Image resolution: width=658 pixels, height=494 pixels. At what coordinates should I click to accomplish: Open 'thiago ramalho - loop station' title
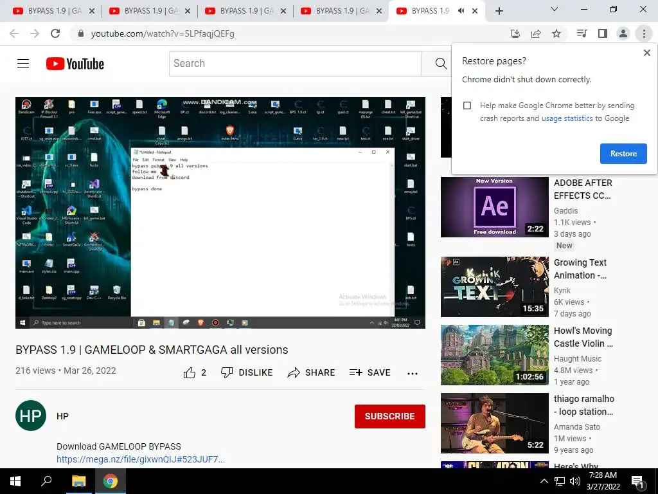coord(584,405)
